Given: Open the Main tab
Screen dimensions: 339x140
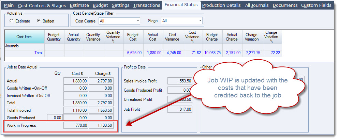Looking at the screenshot, I should [9, 5].
